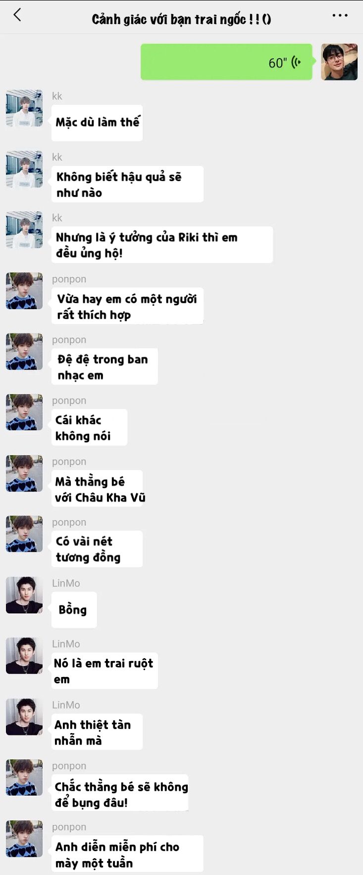
Task: Select message "Đệ đệ trong ban nhạc em"
Action: (104, 366)
